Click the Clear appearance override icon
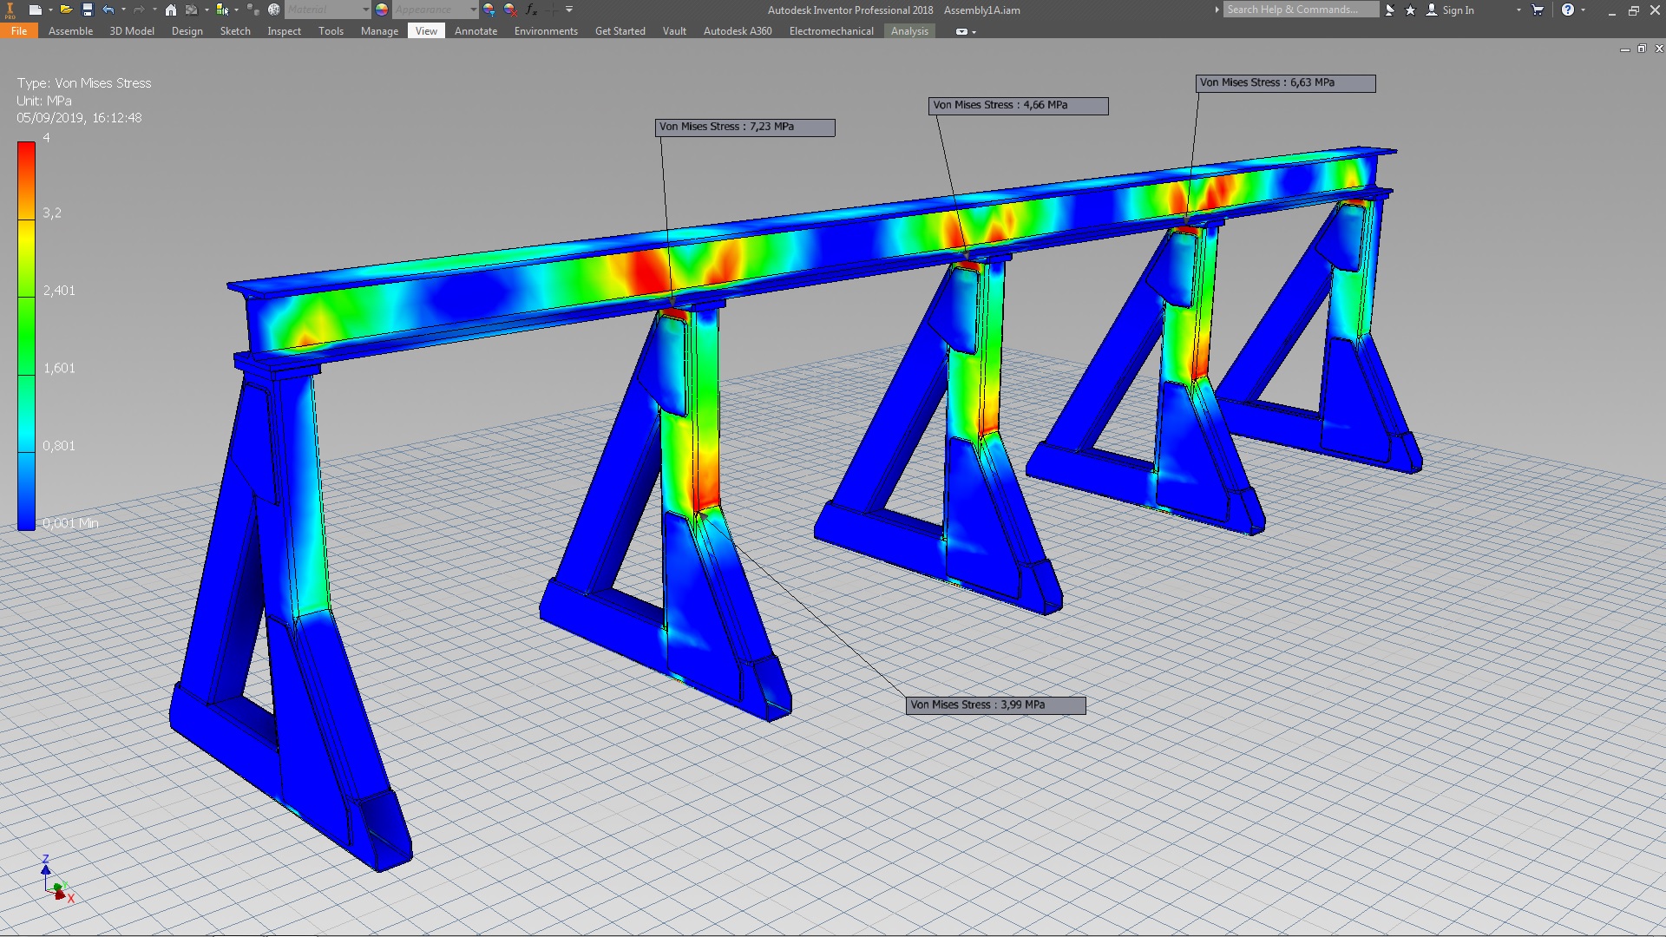Image resolution: width=1666 pixels, height=937 pixels. [x=510, y=10]
